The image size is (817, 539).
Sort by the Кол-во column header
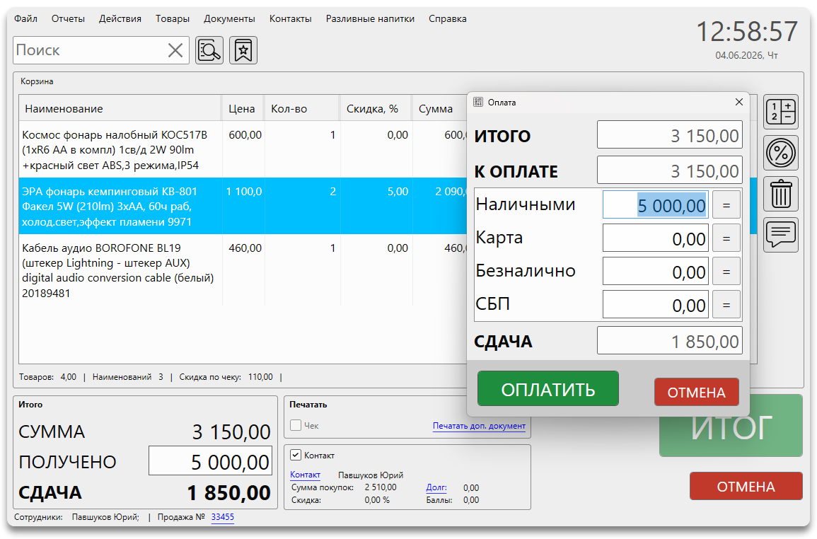[302, 109]
